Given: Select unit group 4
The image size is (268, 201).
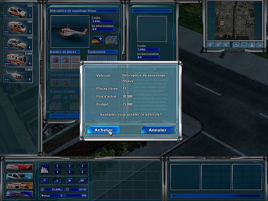Looking at the screenshot, I should pos(57,172).
